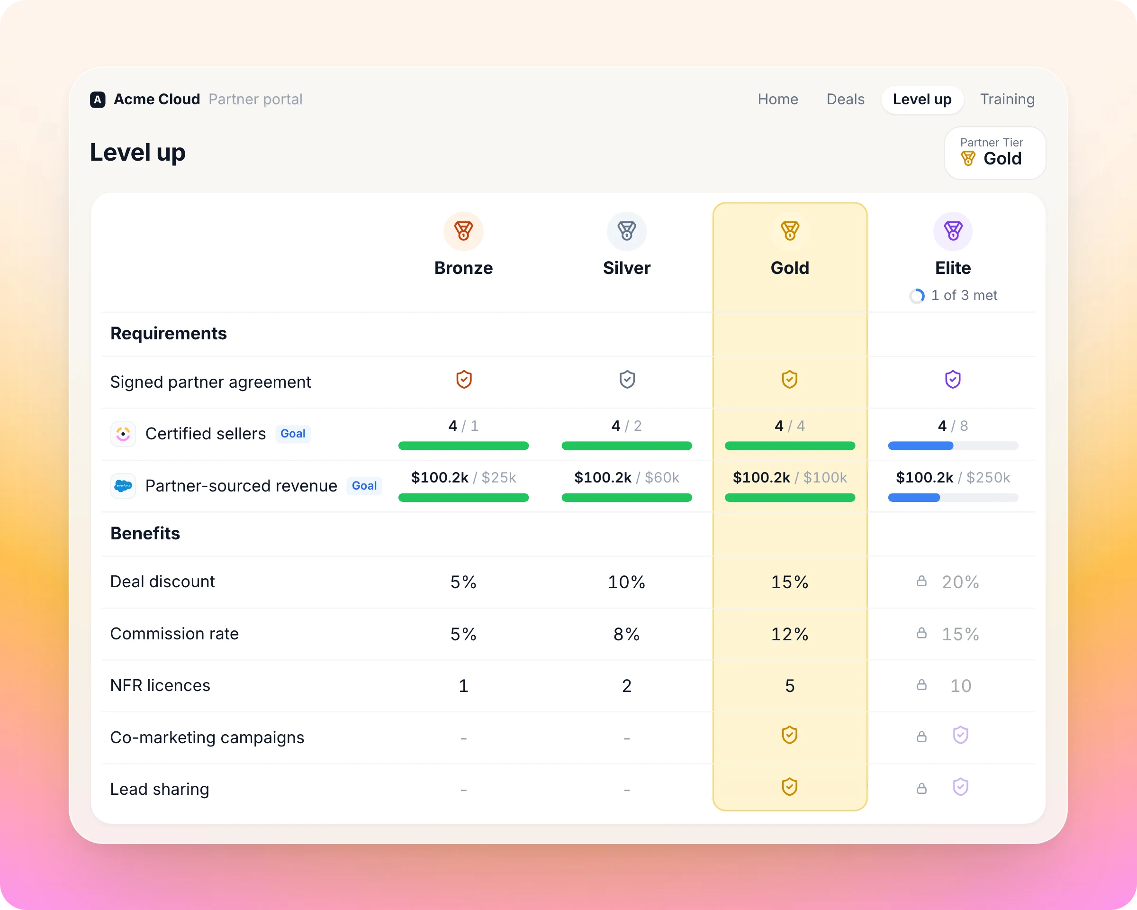
Task: Click Elite lead sharing shield icon
Action: [x=960, y=787]
